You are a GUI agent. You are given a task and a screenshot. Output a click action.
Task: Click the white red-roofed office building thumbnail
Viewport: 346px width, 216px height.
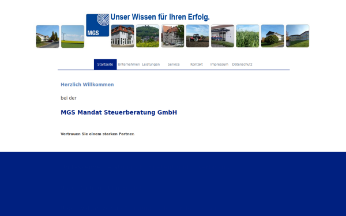point(123,36)
